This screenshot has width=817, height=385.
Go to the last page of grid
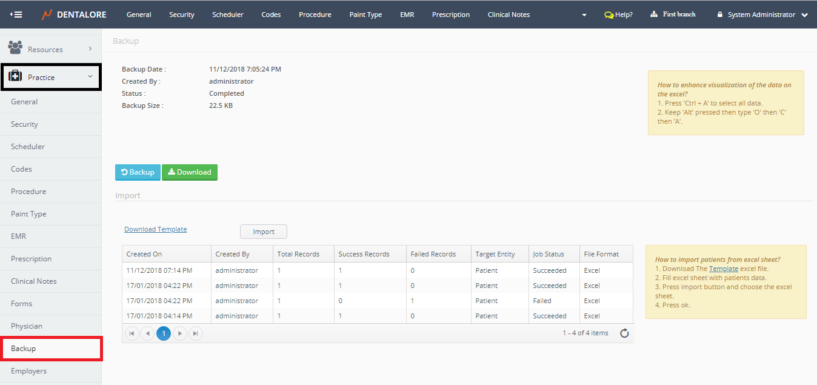coord(195,333)
